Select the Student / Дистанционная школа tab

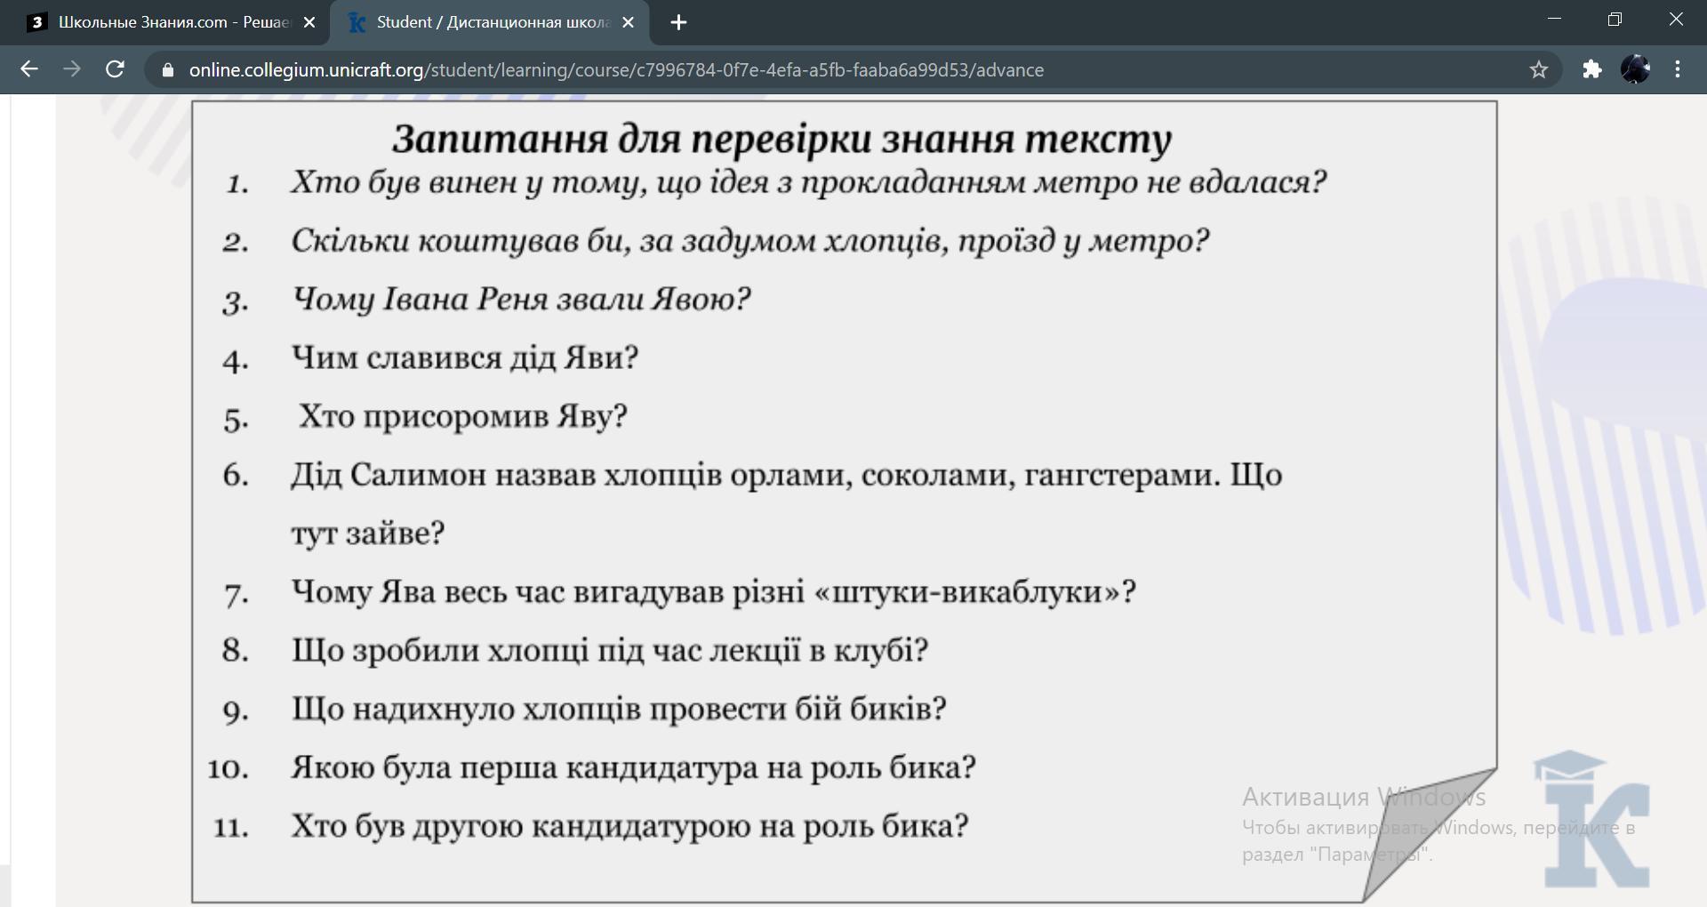[490, 23]
